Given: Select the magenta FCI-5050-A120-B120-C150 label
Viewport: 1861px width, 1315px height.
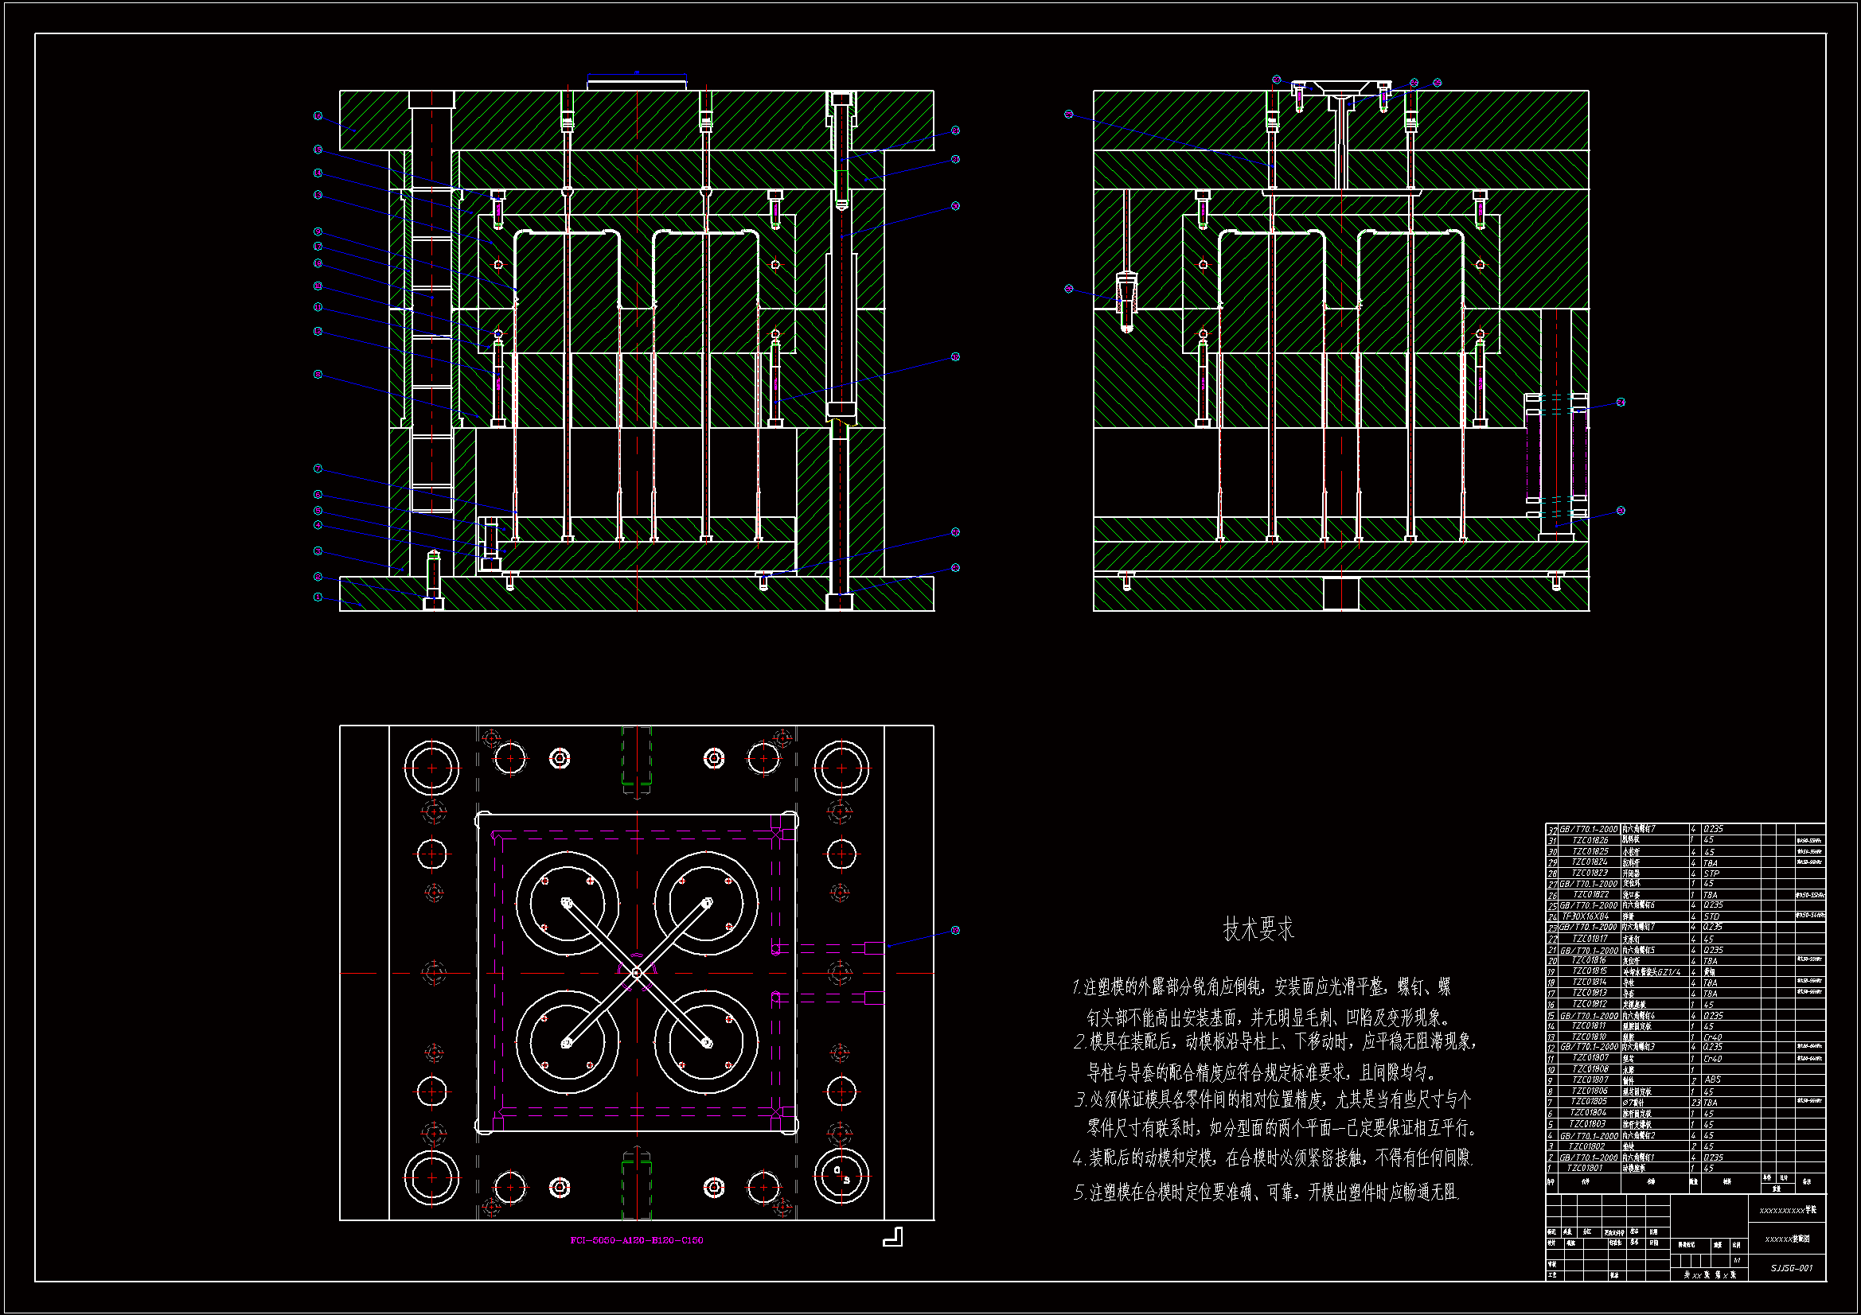Looking at the screenshot, I should click(x=636, y=1240).
